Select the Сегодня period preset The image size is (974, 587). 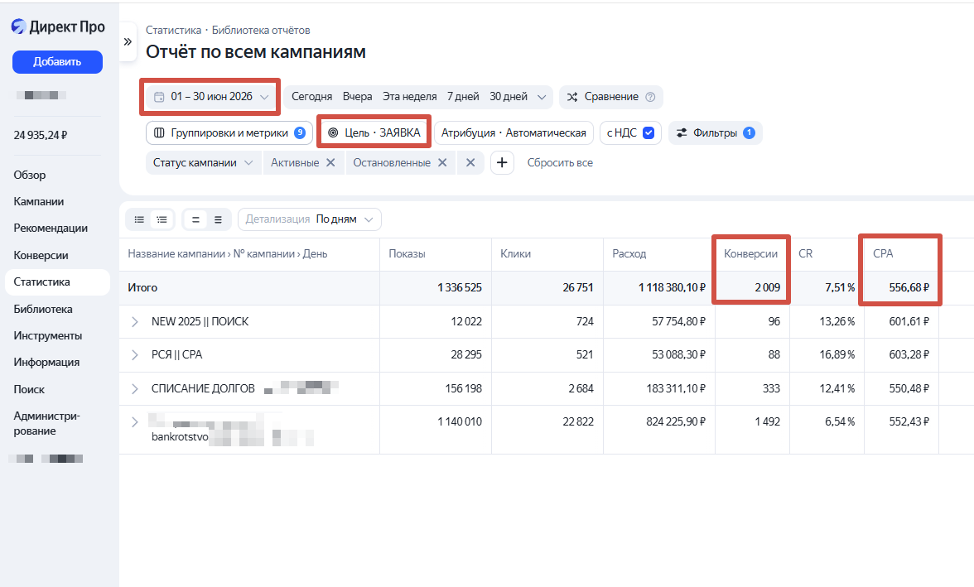pyautogui.click(x=311, y=97)
